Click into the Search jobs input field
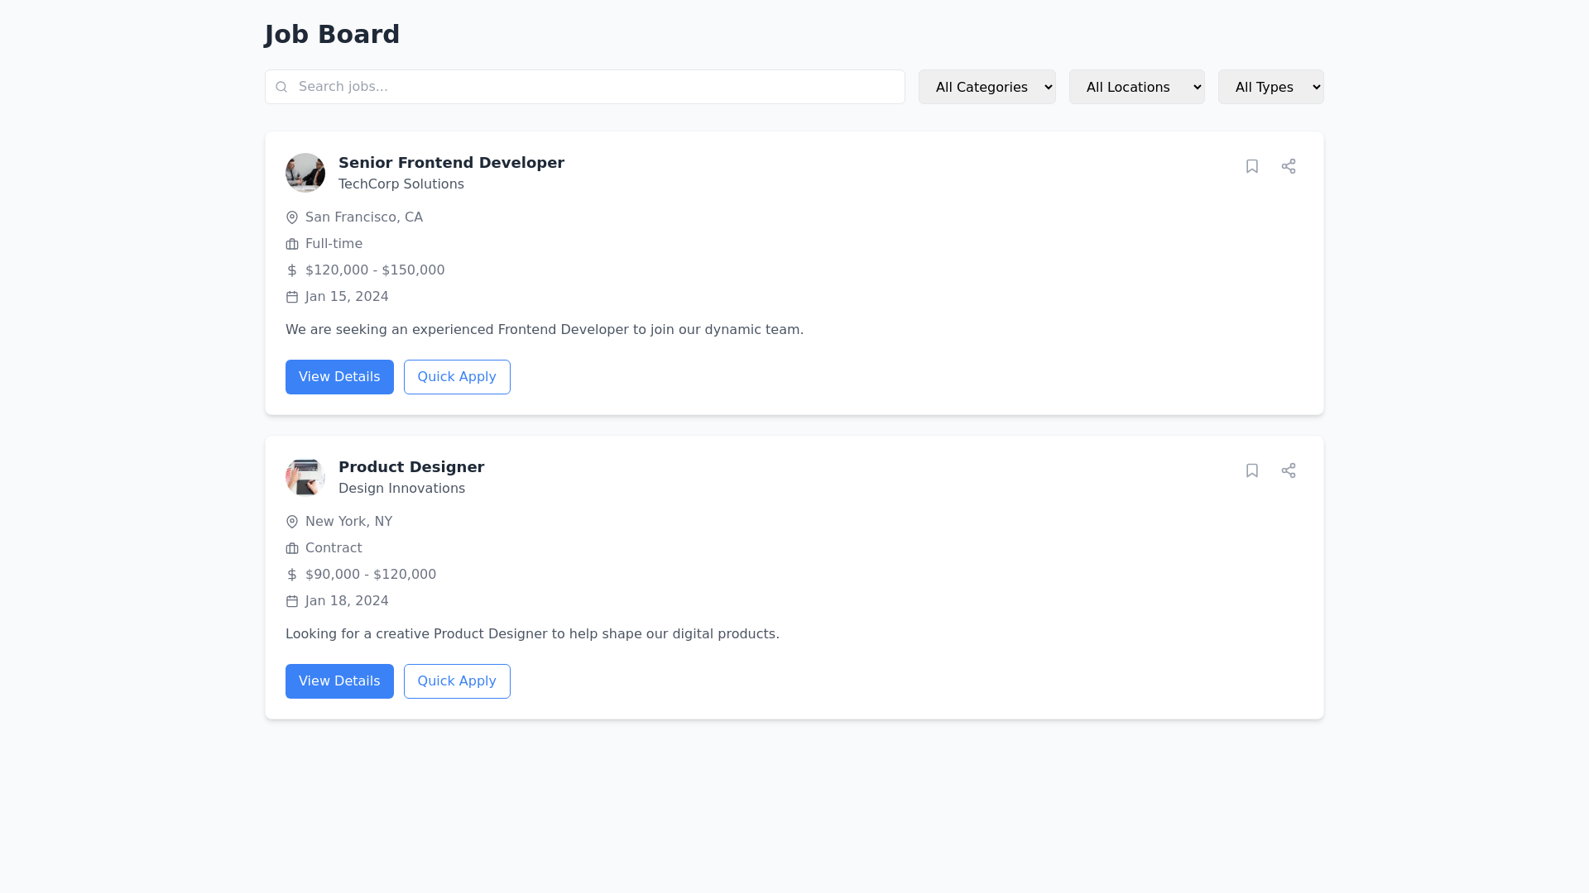1589x893 pixels. [x=579, y=86]
